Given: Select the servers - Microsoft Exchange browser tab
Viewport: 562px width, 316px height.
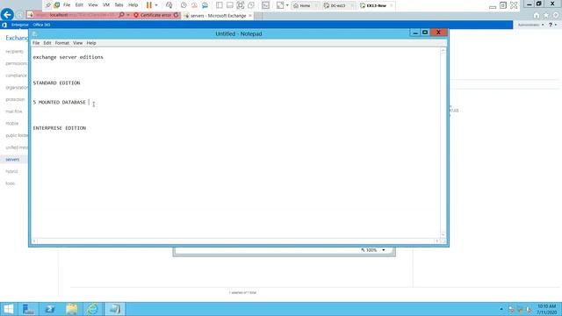Looking at the screenshot, I should coord(218,16).
